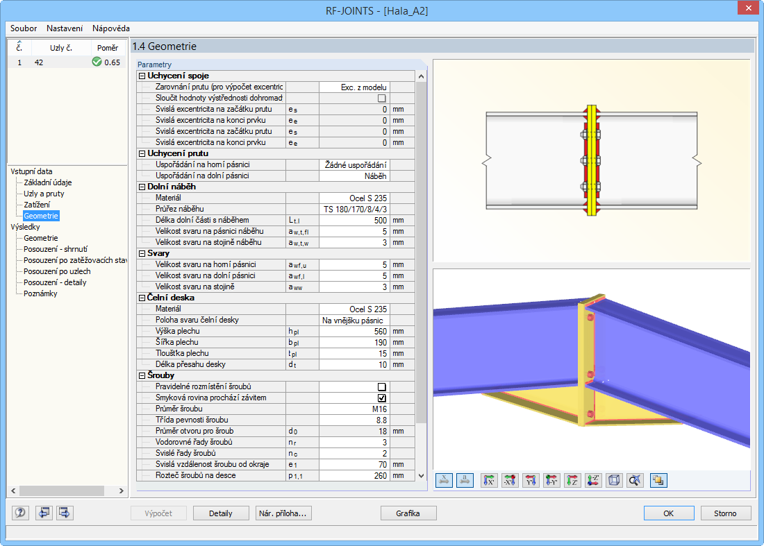Collapse the Čelní deska section
Viewport: 764px width, 546px height.
point(143,298)
